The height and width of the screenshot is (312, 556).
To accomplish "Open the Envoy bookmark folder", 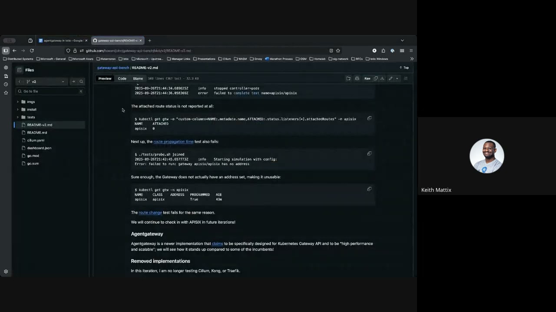I will [256, 59].
